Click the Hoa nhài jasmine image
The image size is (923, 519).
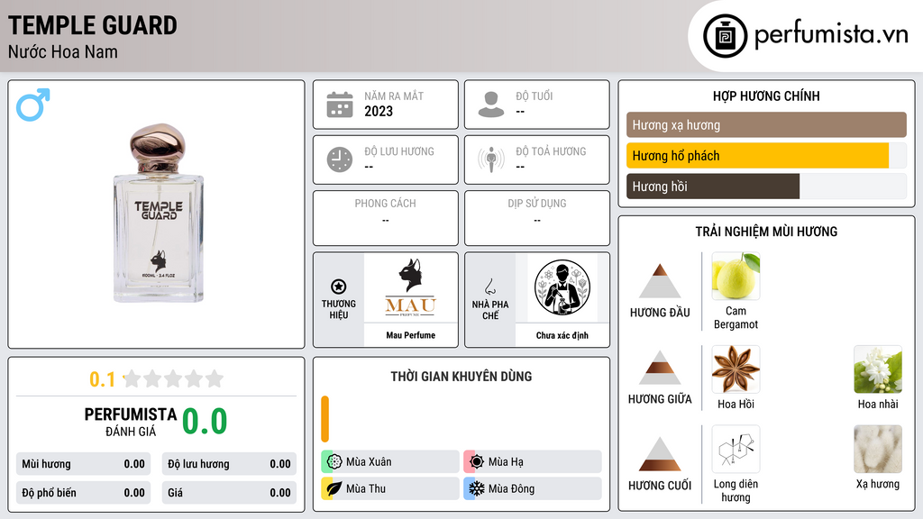click(878, 369)
